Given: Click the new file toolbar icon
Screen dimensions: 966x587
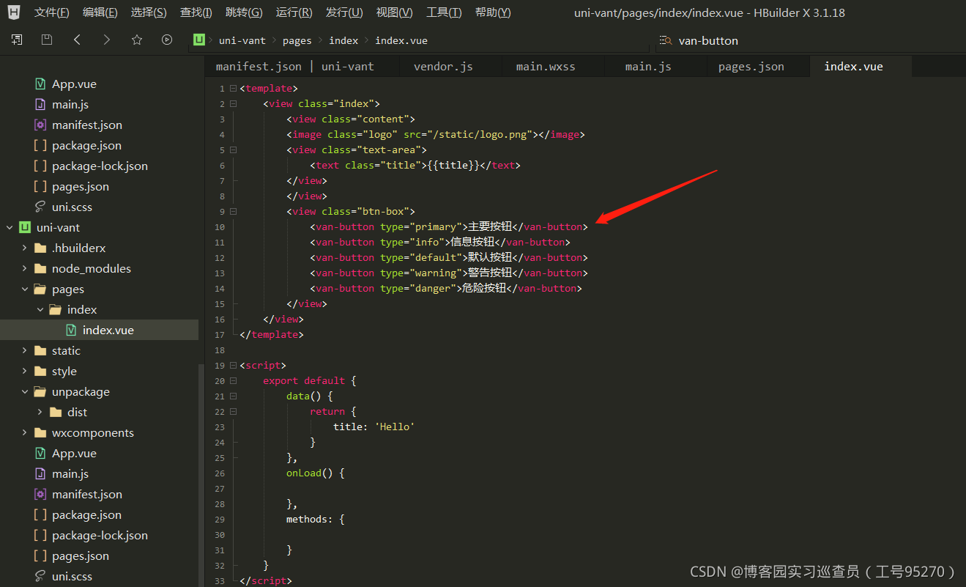Looking at the screenshot, I should (17, 40).
